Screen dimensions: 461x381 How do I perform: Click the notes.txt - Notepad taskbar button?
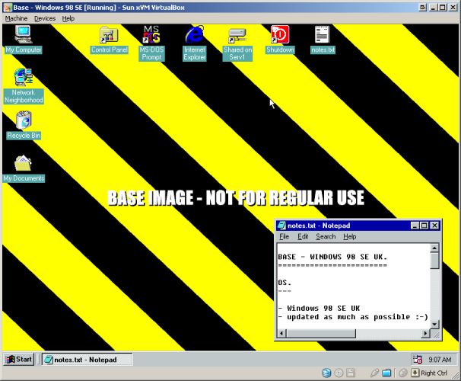pos(87,359)
